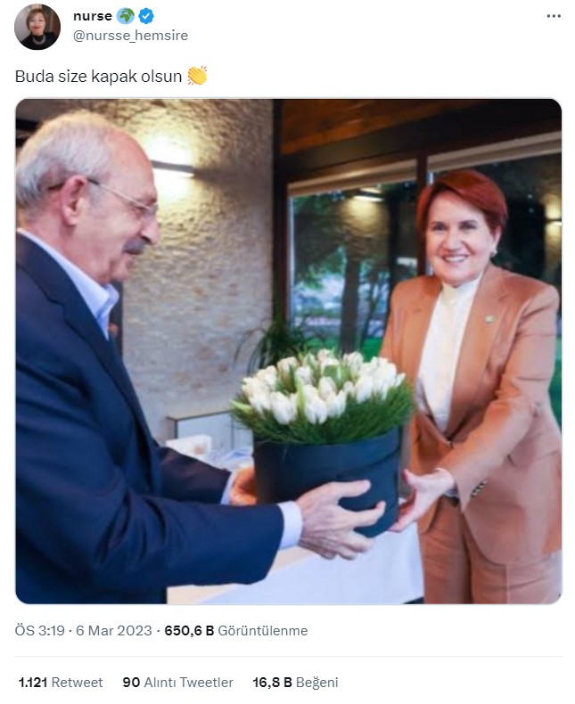Click the blue verified badge
The height and width of the screenshot is (704, 575).
(146, 16)
